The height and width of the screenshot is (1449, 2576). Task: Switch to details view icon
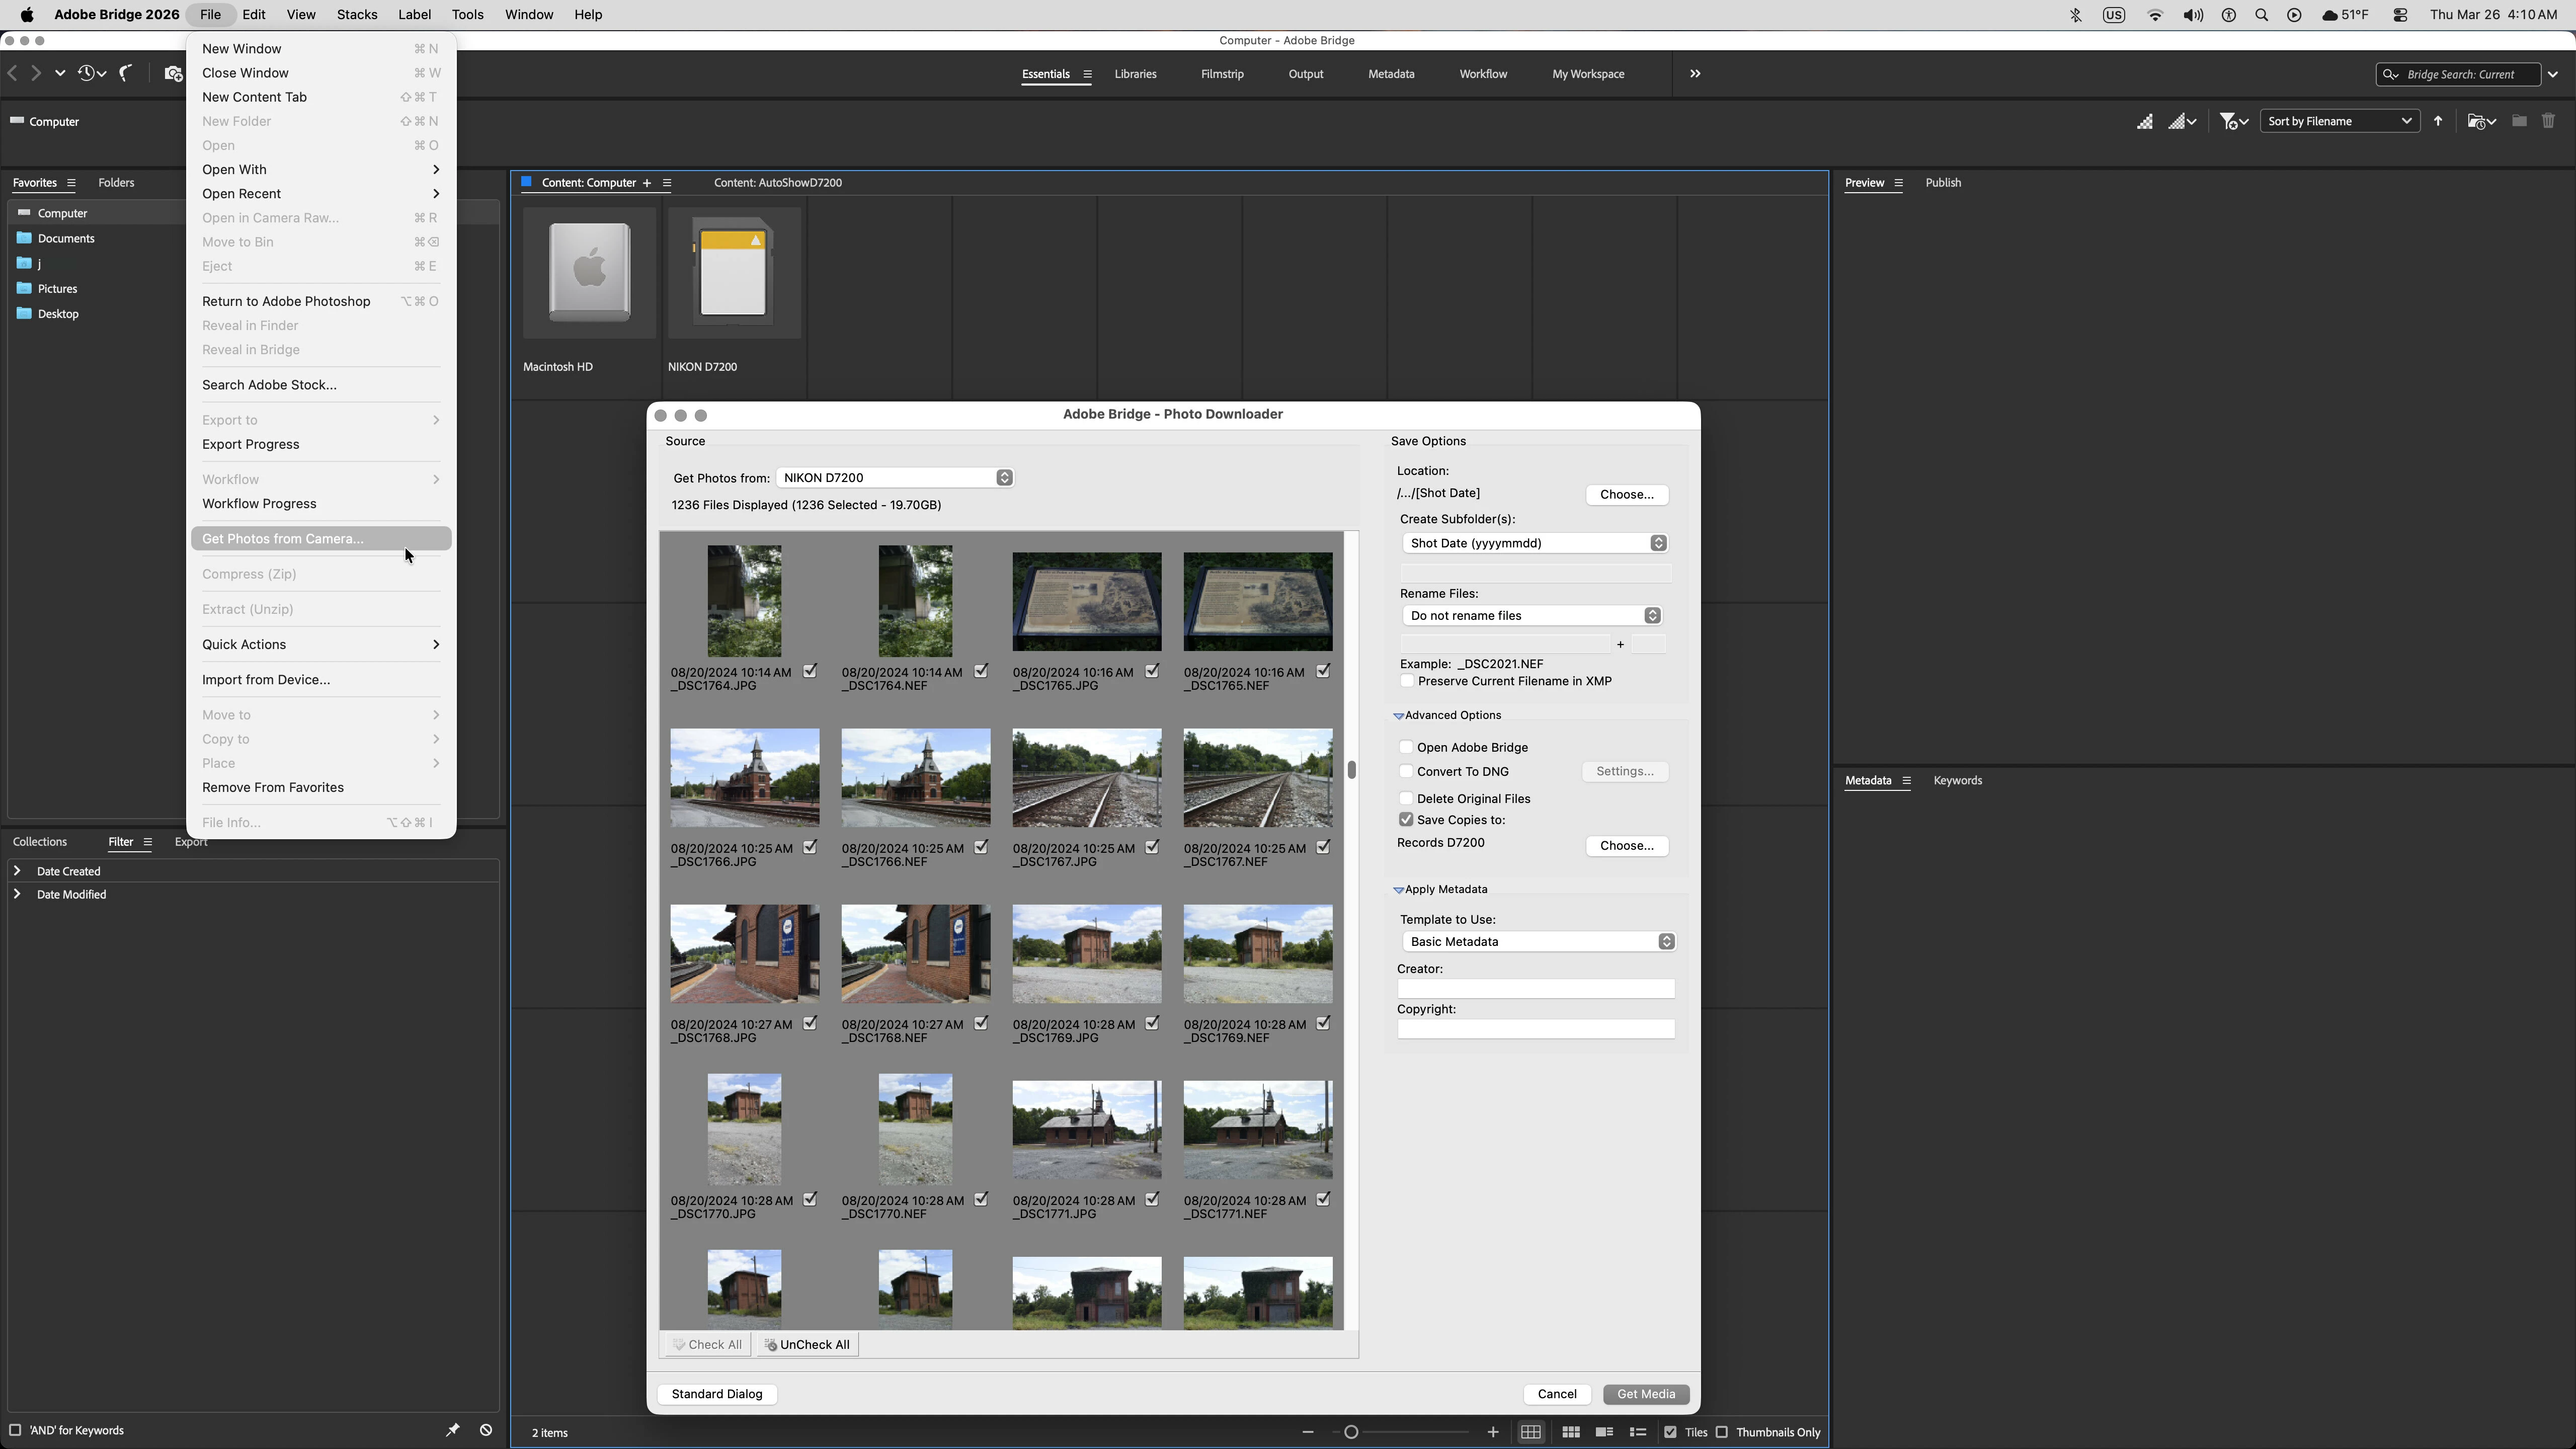(1604, 1432)
